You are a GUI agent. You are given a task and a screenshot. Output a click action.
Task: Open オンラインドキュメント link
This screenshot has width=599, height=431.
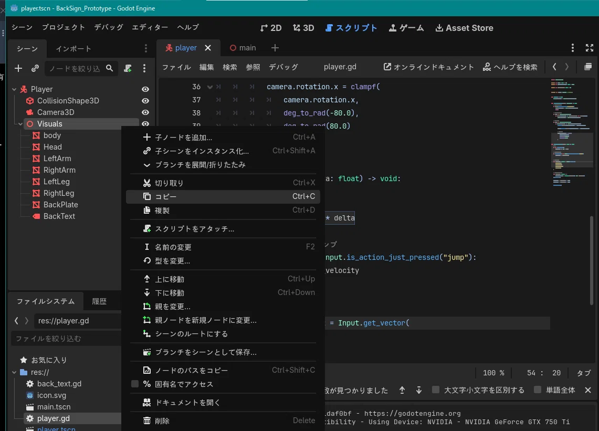coord(428,67)
